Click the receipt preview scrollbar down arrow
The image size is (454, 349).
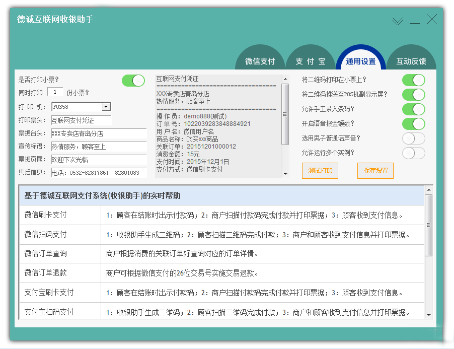coord(285,174)
